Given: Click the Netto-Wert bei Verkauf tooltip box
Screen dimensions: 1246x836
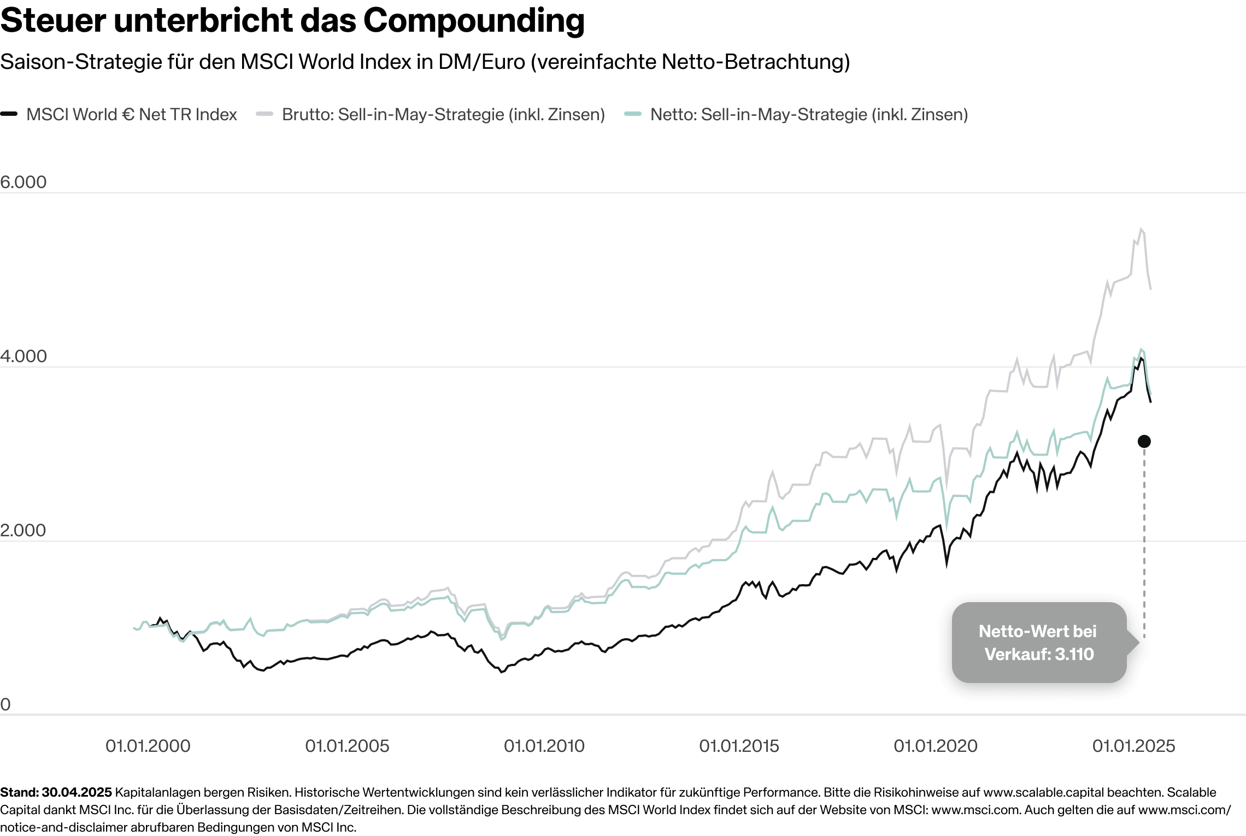Looking at the screenshot, I should tap(1037, 643).
